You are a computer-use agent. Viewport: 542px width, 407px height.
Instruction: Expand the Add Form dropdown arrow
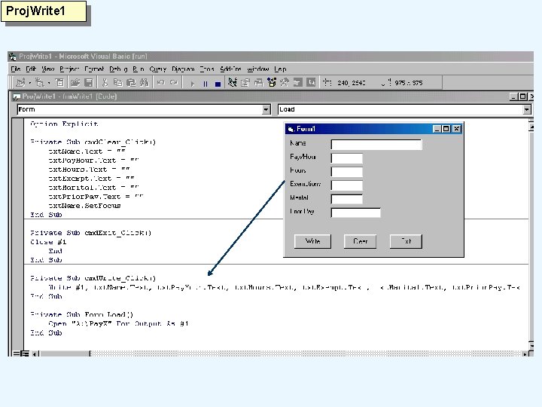pos(49,83)
